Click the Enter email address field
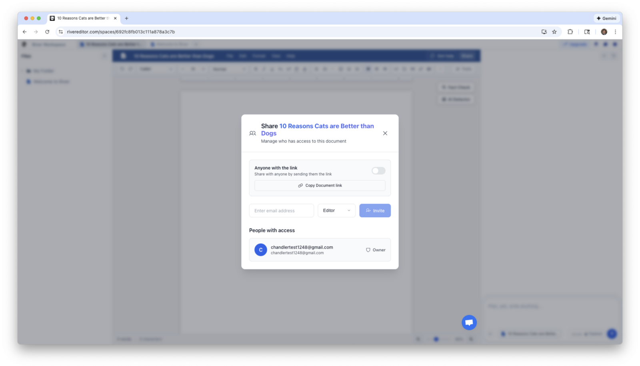The height and width of the screenshot is (366, 640). [x=281, y=210]
